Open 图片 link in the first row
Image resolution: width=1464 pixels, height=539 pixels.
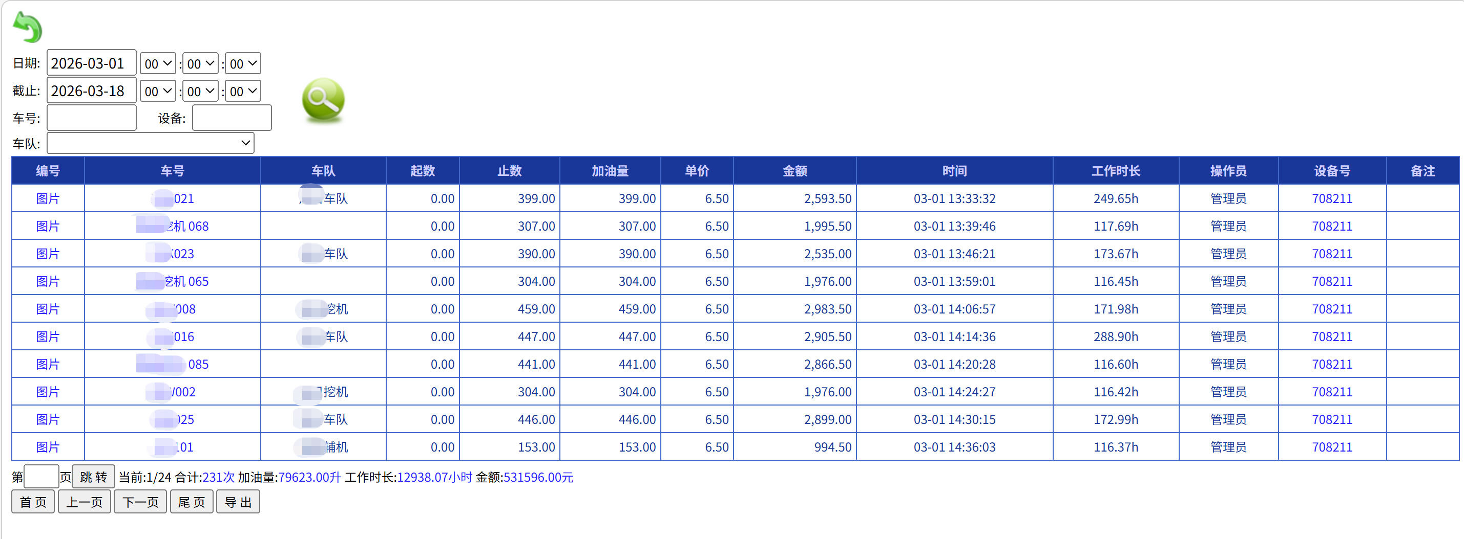pyautogui.click(x=48, y=198)
